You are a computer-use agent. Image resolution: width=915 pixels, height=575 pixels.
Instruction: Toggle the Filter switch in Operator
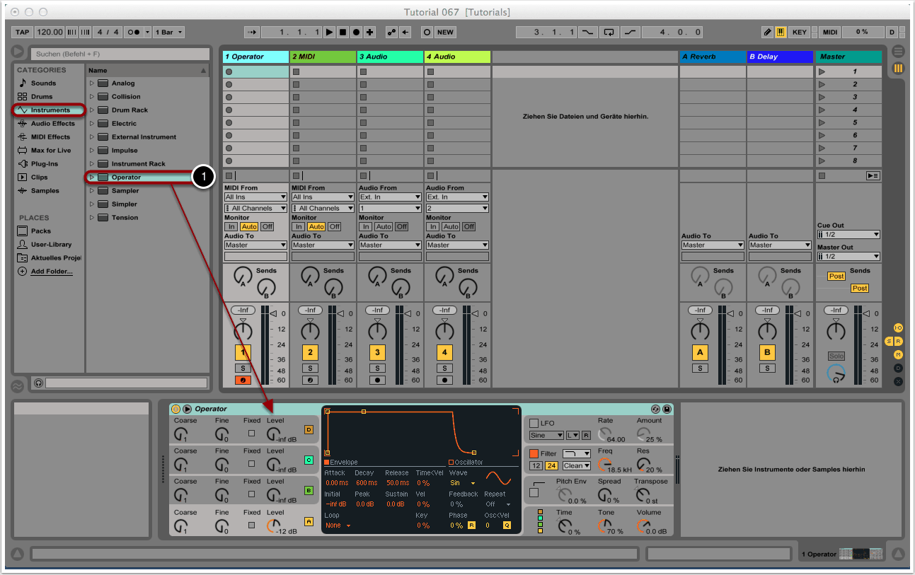(534, 453)
